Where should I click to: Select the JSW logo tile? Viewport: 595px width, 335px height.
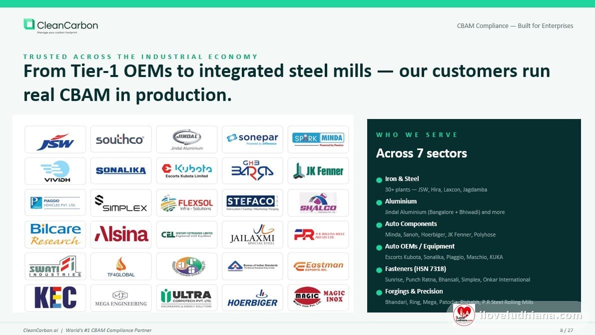55,139
